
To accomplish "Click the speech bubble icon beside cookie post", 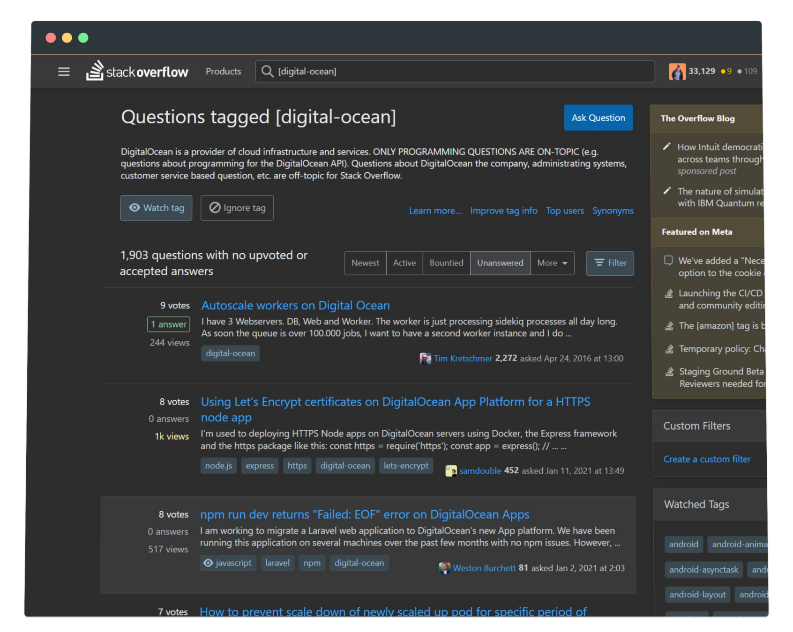I will pyautogui.click(x=668, y=261).
